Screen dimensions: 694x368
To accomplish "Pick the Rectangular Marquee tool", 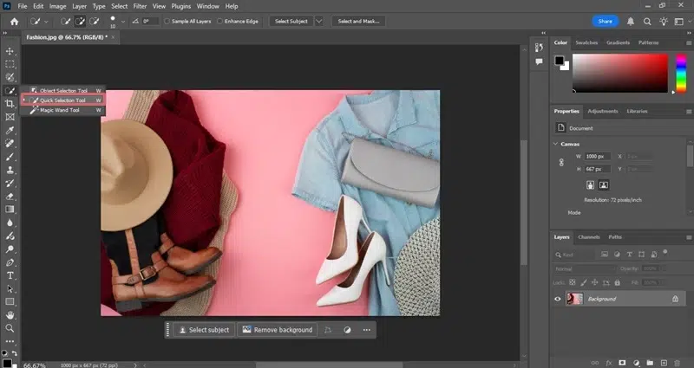I will [10, 64].
